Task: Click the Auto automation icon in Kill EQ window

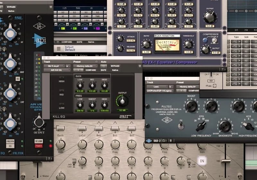Action: 103,66
